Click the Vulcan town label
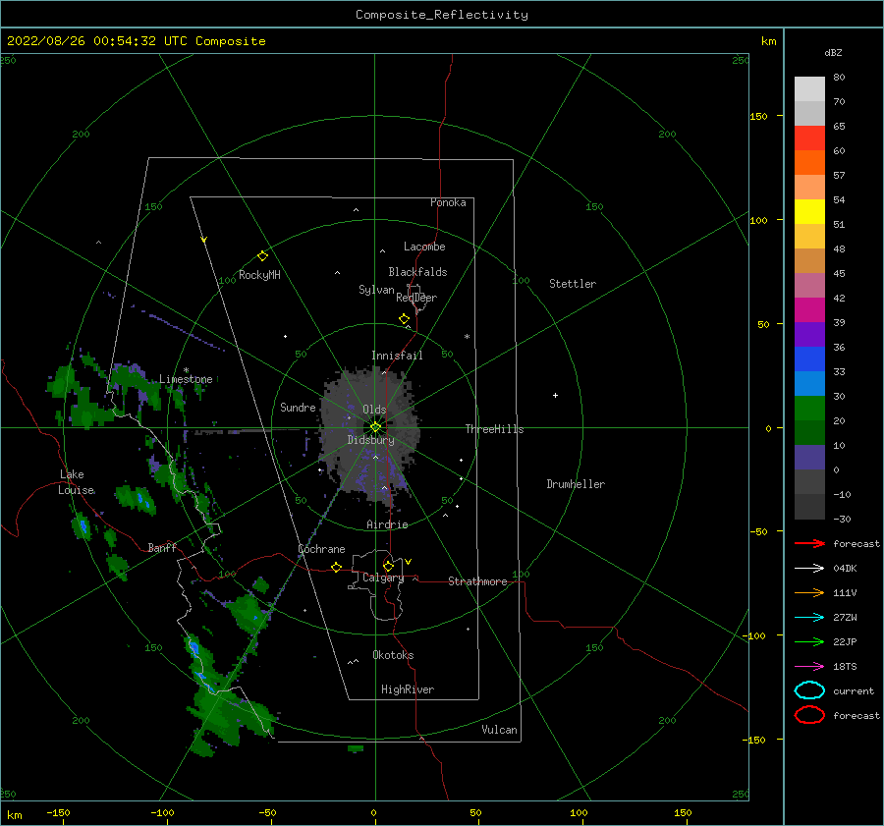The width and height of the screenshot is (884, 826). 499,730
